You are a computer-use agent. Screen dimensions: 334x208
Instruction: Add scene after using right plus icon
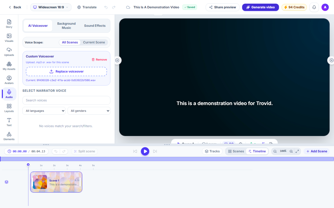point(331,60)
